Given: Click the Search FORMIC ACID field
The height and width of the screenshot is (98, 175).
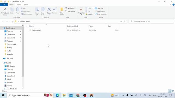Looking at the screenshot, I should click(151, 21).
